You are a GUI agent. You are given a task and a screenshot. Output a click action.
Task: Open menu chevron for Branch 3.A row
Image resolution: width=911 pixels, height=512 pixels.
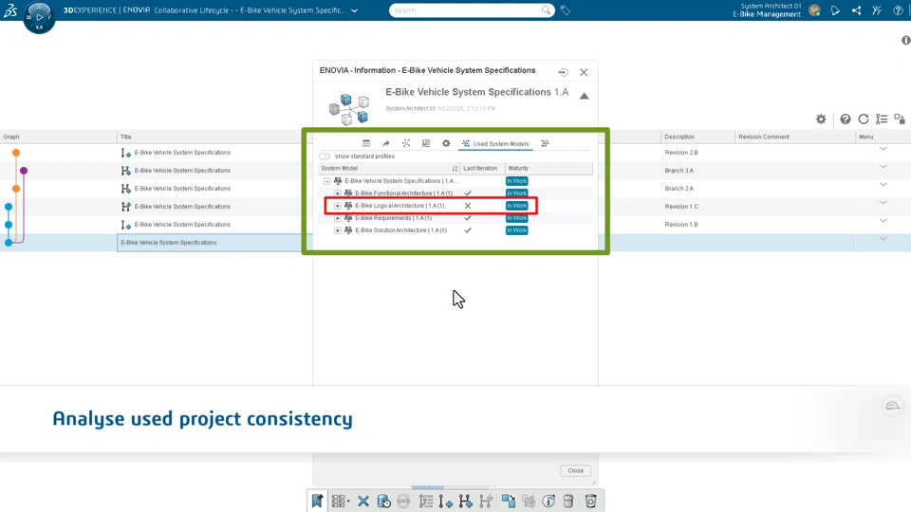coord(883,167)
